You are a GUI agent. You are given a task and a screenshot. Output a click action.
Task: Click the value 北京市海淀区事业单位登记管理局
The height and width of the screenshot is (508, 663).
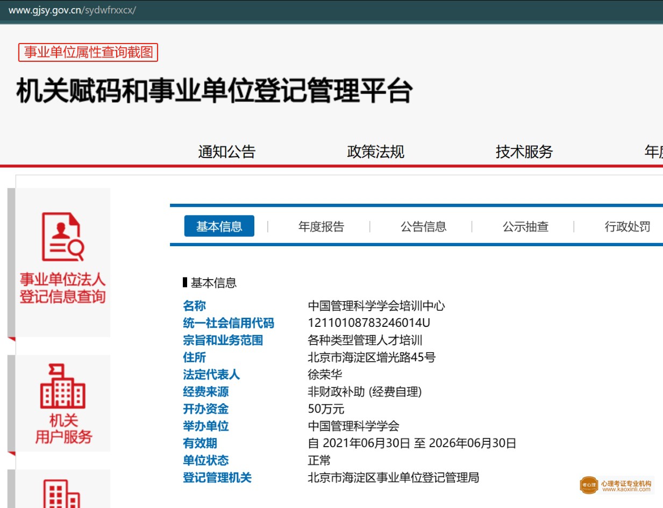click(x=393, y=478)
